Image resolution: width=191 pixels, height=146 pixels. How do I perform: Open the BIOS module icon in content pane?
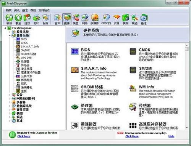[x=74, y=51]
